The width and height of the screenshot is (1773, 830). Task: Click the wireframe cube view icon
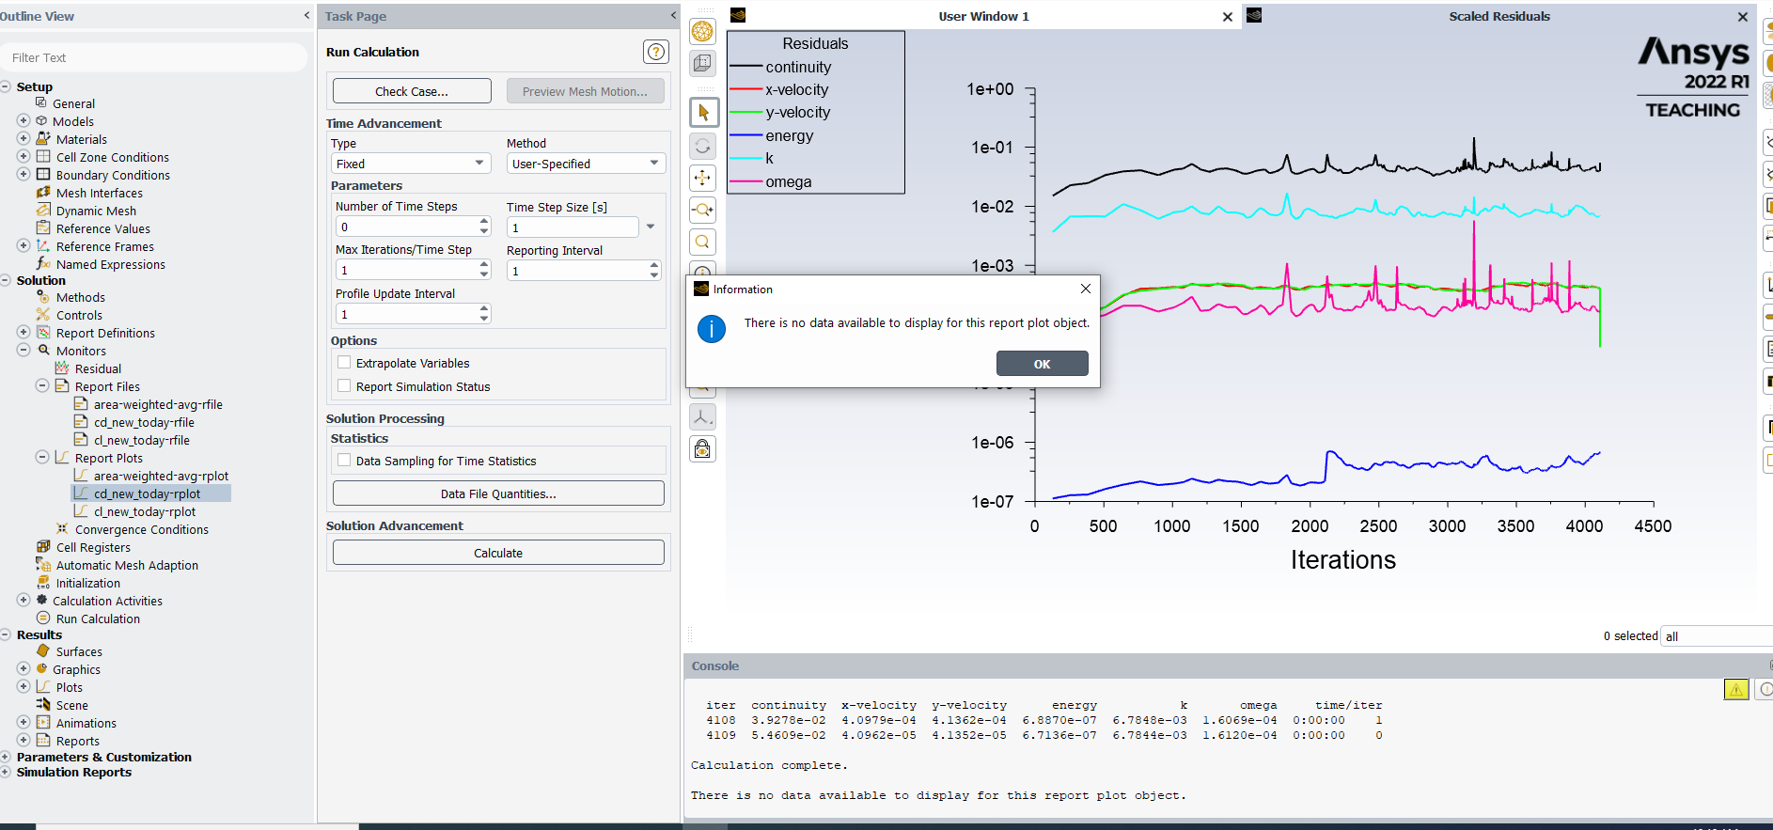coord(702,64)
